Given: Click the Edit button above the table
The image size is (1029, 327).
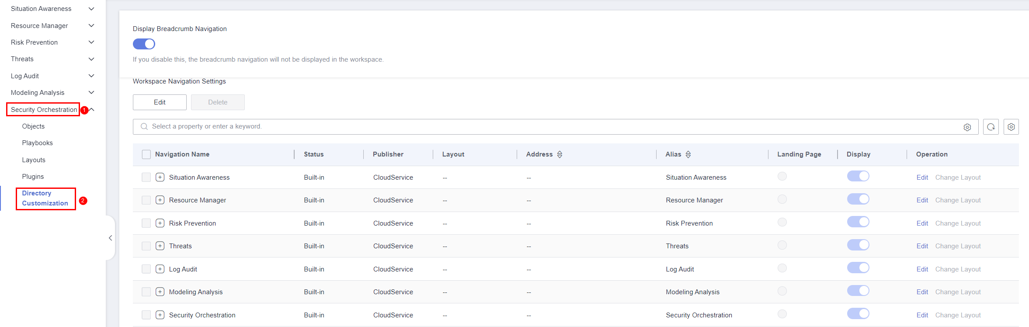Looking at the screenshot, I should pos(160,102).
